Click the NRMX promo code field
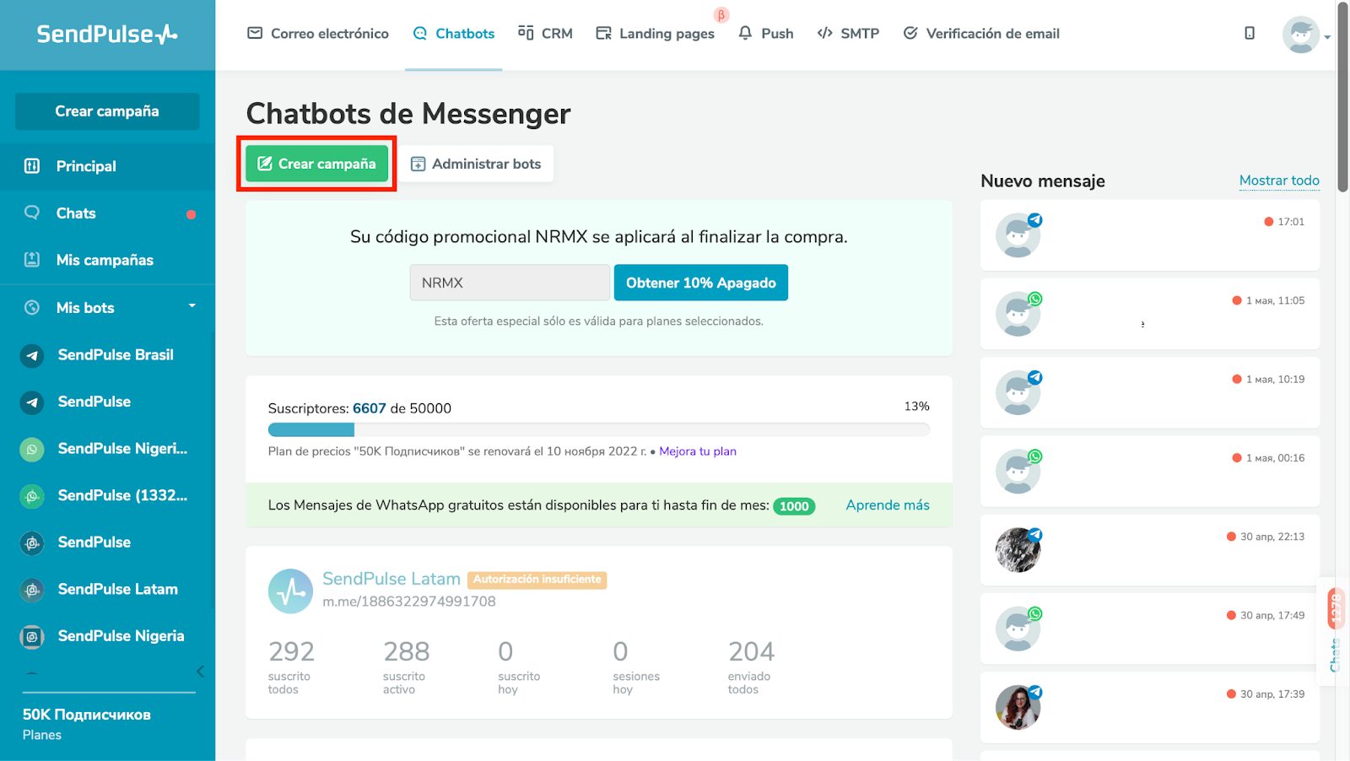 click(x=510, y=283)
